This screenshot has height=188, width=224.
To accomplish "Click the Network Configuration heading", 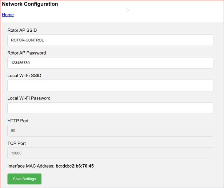I will tap(30, 4).
